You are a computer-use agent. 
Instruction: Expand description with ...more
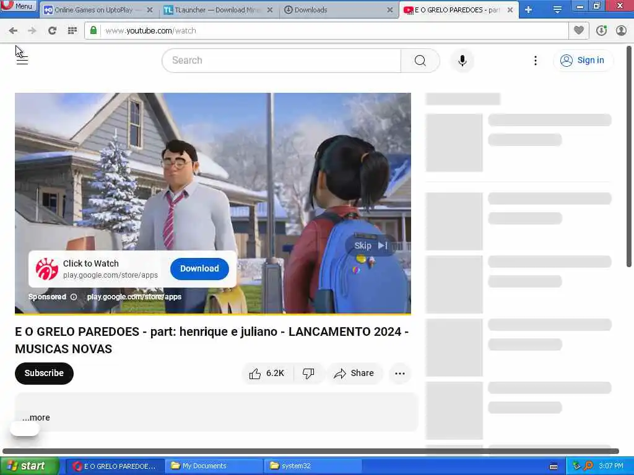point(36,417)
